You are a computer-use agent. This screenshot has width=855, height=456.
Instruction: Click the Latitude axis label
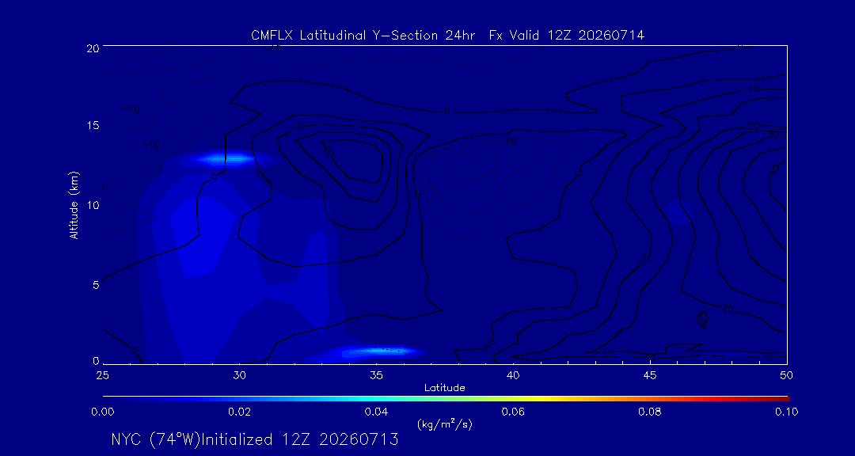point(444,389)
